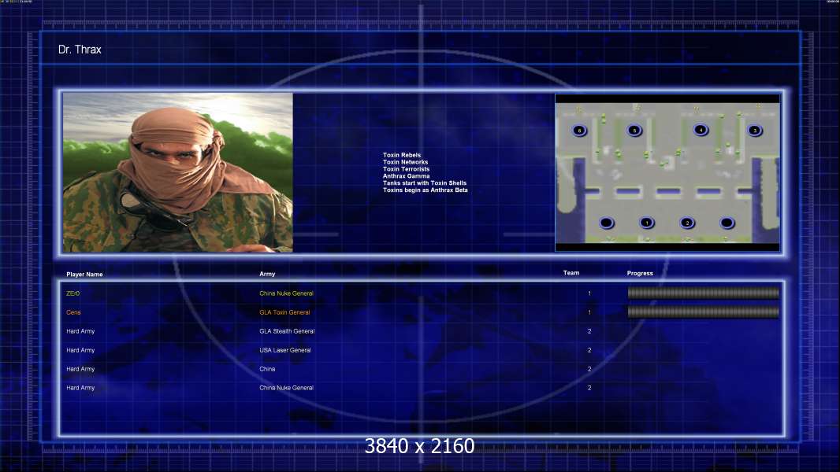Click Hard Army's China Nuke General in white
The width and height of the screenshot is (840, 472).
point(287,388)
